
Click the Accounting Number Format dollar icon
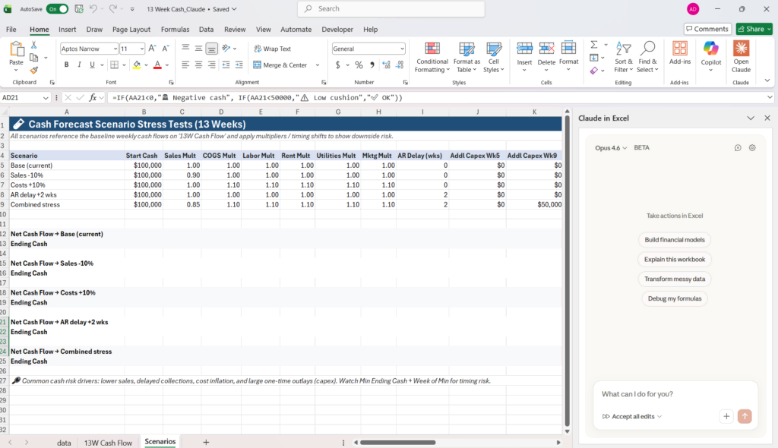tap(338, 65)
